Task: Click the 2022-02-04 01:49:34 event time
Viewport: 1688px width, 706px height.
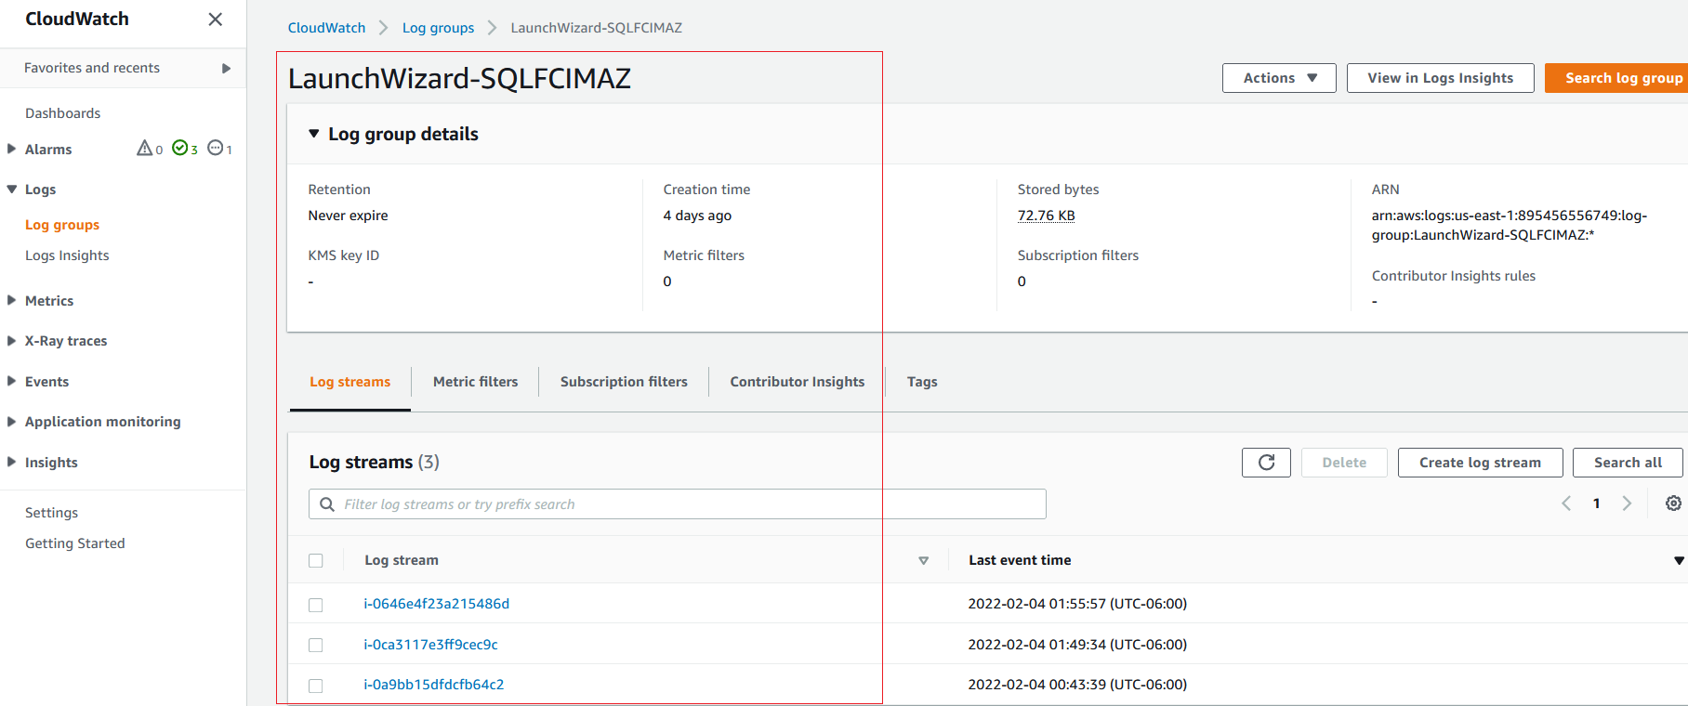Action: (x=1077, y=645)
